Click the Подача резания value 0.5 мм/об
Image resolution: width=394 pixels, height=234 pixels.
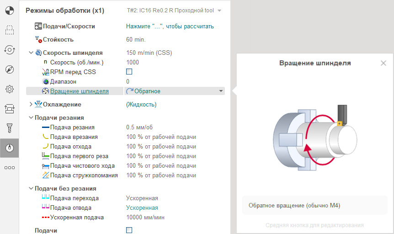pyautogui.click(x=141, y=128)
